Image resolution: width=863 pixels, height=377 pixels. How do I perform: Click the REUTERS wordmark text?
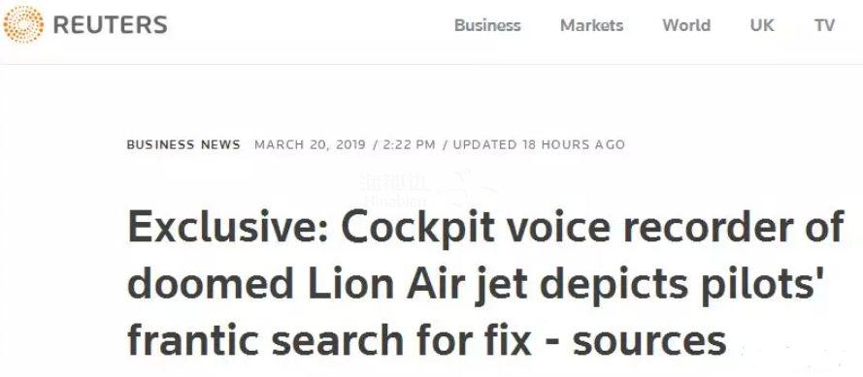pos(110,25)
